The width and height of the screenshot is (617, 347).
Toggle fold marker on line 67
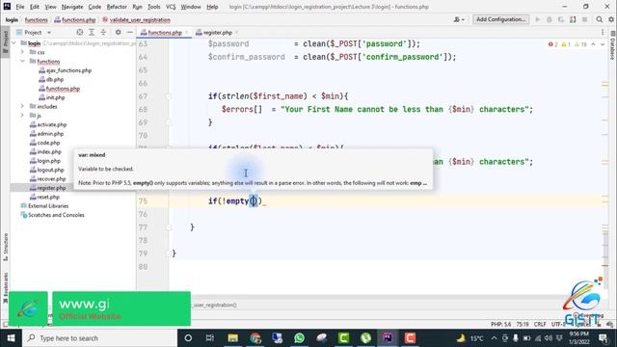point(169,96)
